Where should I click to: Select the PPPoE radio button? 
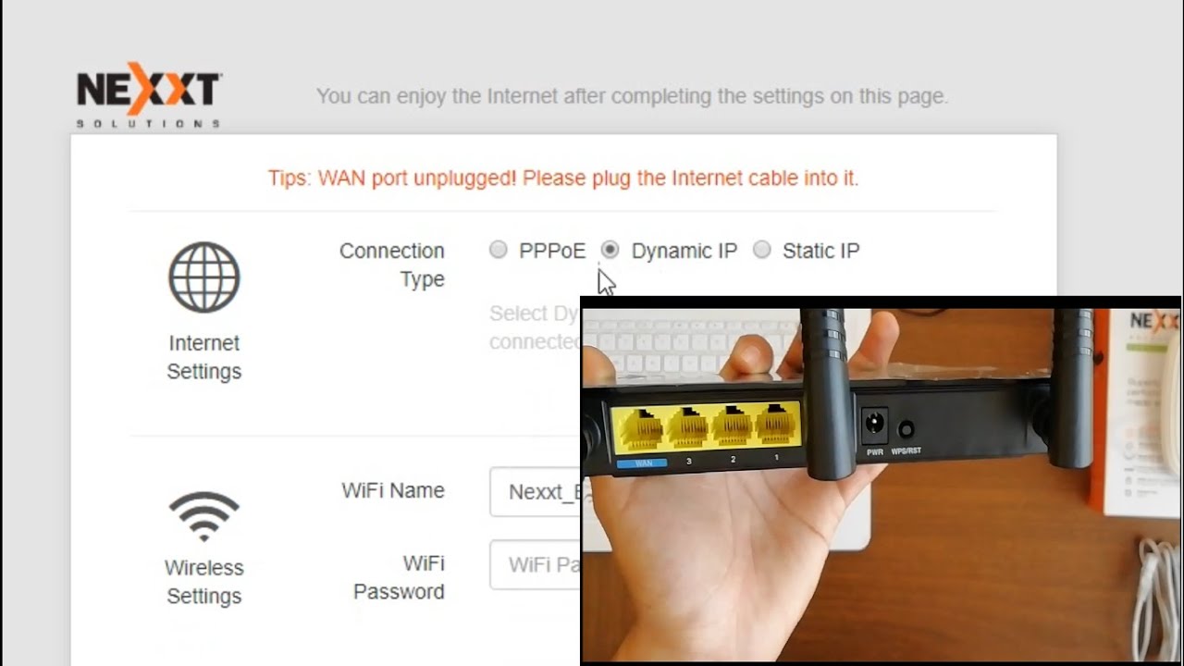pyautogui.click(x=499, y=250)
